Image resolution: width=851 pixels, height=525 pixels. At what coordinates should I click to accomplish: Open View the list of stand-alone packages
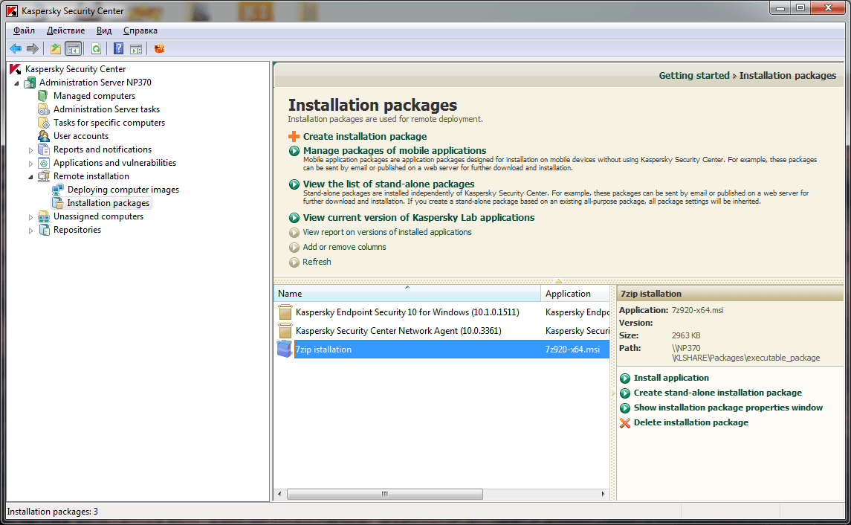(389, 184)
